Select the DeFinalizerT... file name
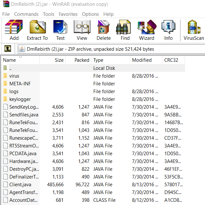 coord(24,177)
